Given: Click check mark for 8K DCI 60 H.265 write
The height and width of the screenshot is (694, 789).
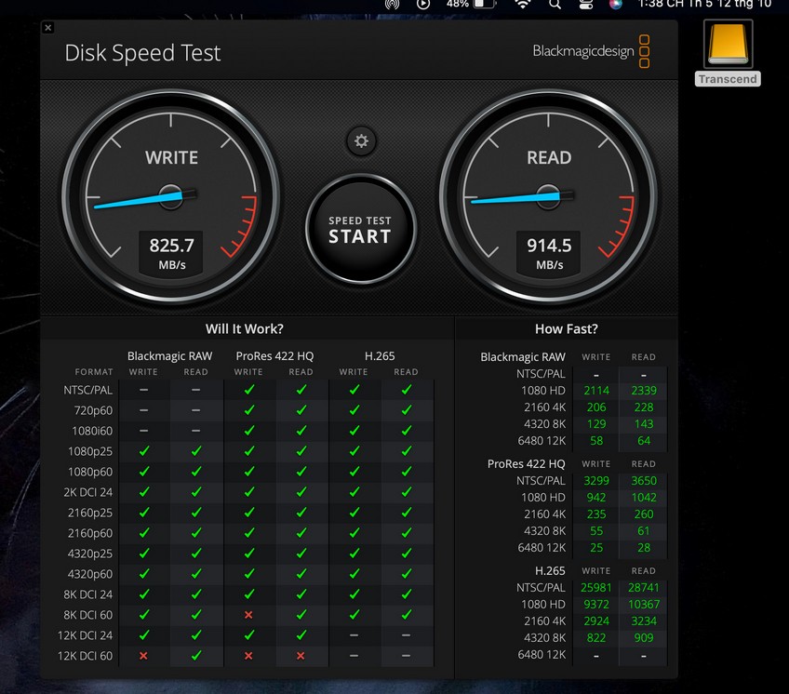Looking at the screenshot, I should pos(354,615).
